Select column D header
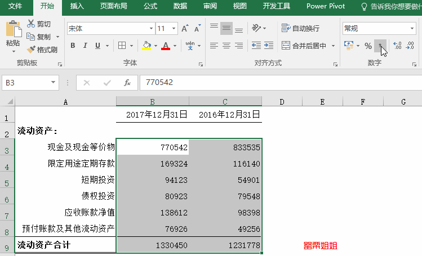This screenshot has height=256, width=422. point(282,101)
